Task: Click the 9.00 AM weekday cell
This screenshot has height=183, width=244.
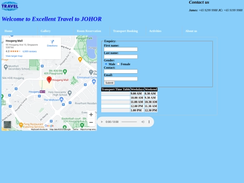Action: coord(137,94)
